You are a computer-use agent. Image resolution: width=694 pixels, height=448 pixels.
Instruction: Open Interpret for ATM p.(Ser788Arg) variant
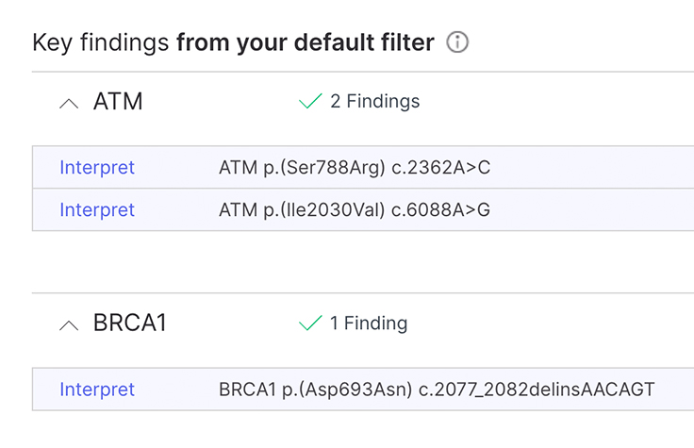(x=97, y=168)
